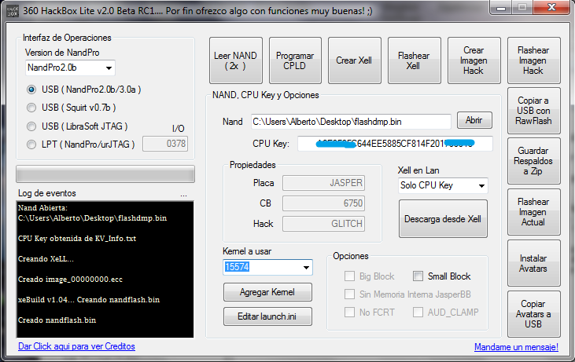The width and height of the screenshot is (575, 362).
Task: Minimize the HackBox window
Action: (x=501, y=8)
